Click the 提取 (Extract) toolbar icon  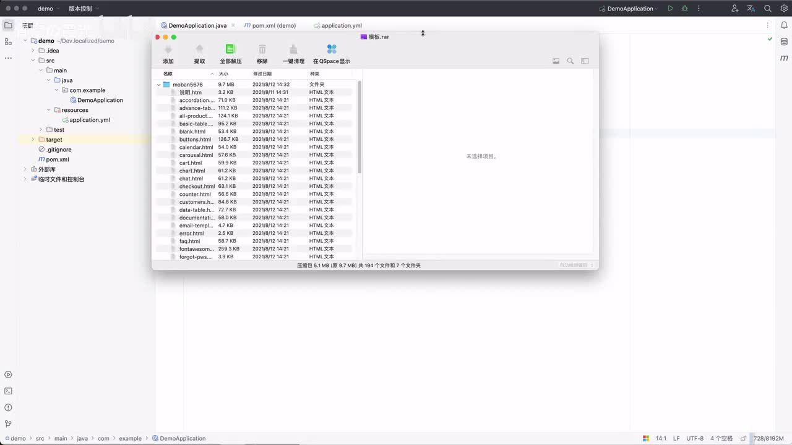(199, 49)
